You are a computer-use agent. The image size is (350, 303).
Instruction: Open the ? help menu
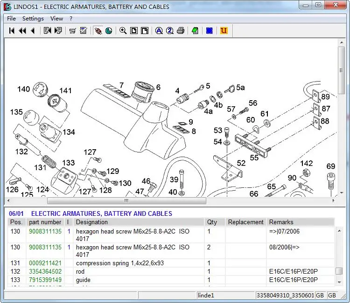click(71, 19)
